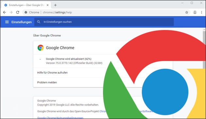The width and height of the screenshot is (206, 119).
Task: Click the browser forward arrow
Action: point(11,12)
